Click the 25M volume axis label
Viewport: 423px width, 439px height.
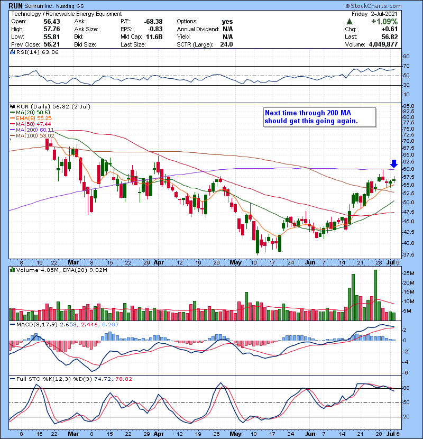[409, 273]
